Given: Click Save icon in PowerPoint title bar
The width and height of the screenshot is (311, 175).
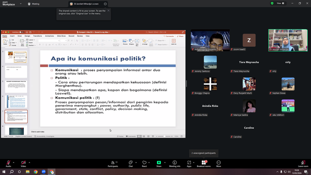Looking at the screenshot, I should pyautogui.click(x=30, y=32).
